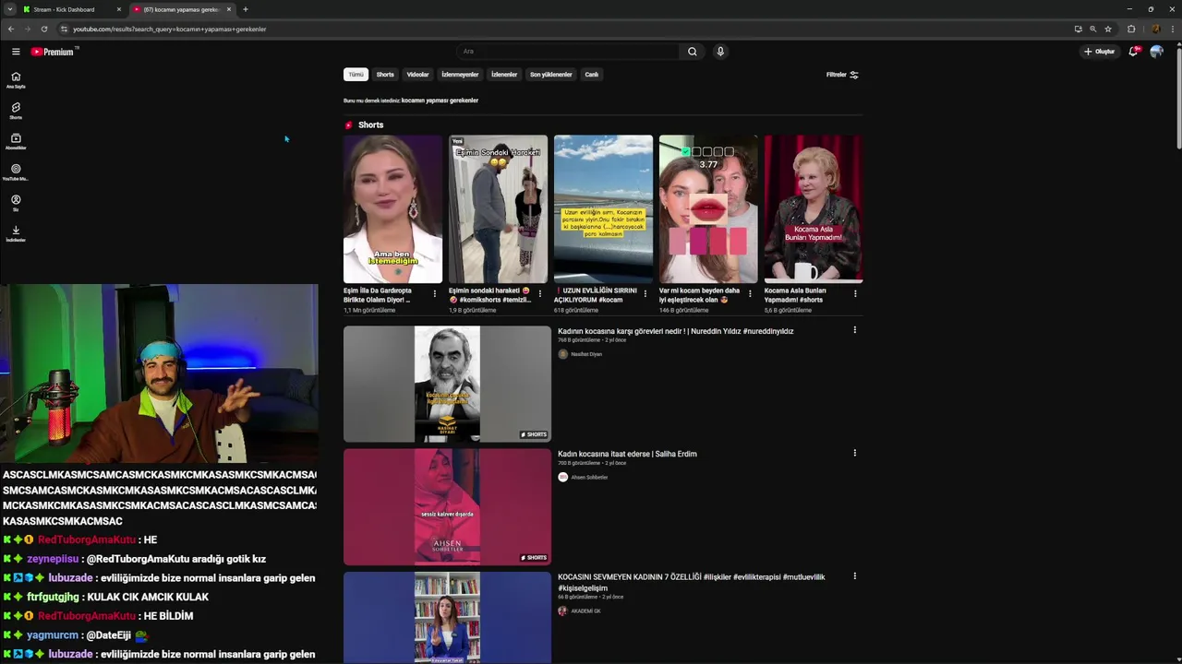Screen dimensions: 1182x664
Task: Close the YouTube browser tab
Action: tap(229, 9)
